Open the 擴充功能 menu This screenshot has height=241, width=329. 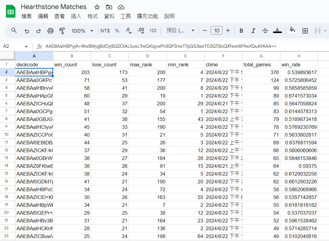[147, 16]
